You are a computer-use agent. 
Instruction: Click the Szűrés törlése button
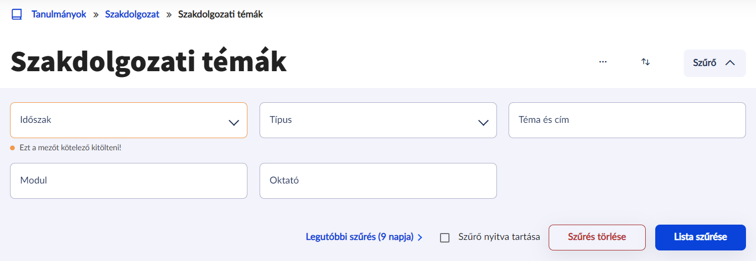(597, 237)
